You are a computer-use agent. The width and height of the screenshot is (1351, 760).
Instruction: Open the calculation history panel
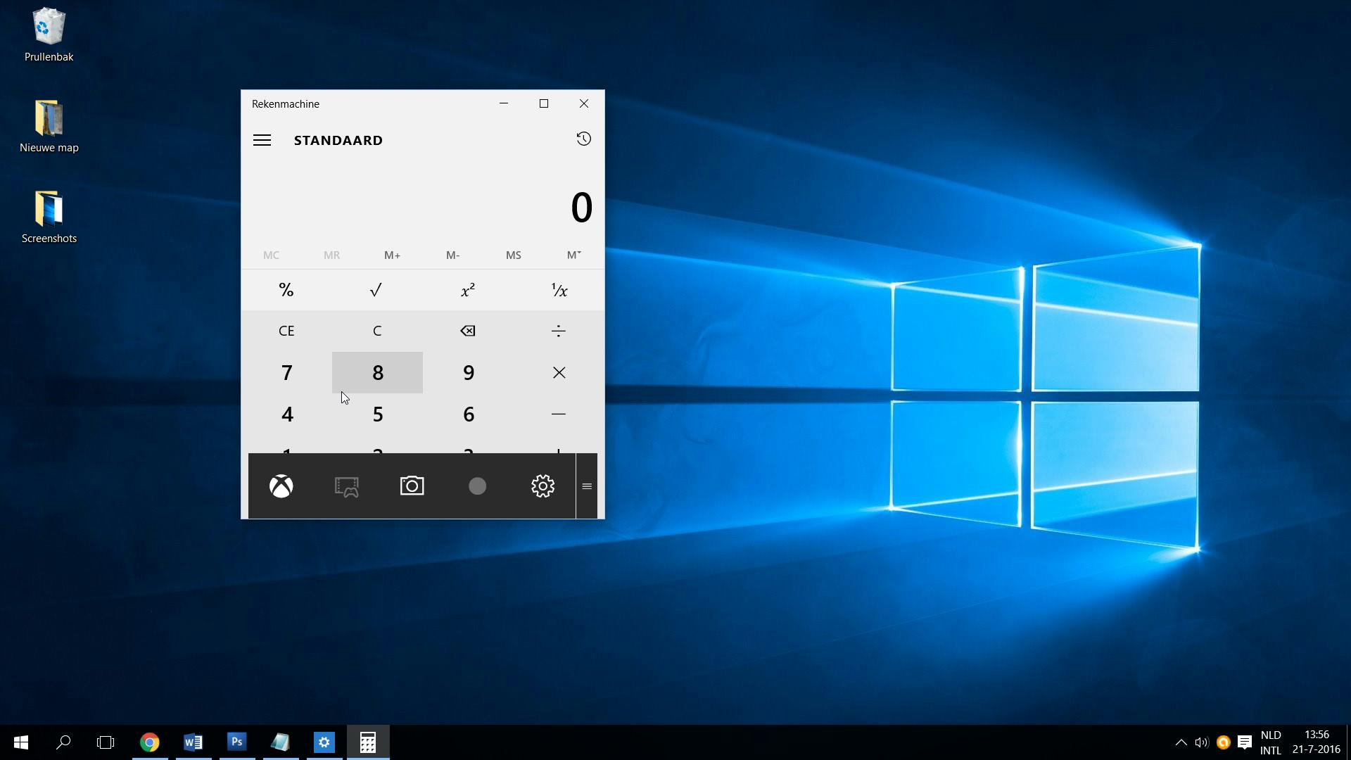click(x=583, y=139)
